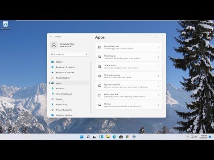Open the taskbar clock and date
Viewport: 214px width, 160px height.
click(x=203, y=137)
